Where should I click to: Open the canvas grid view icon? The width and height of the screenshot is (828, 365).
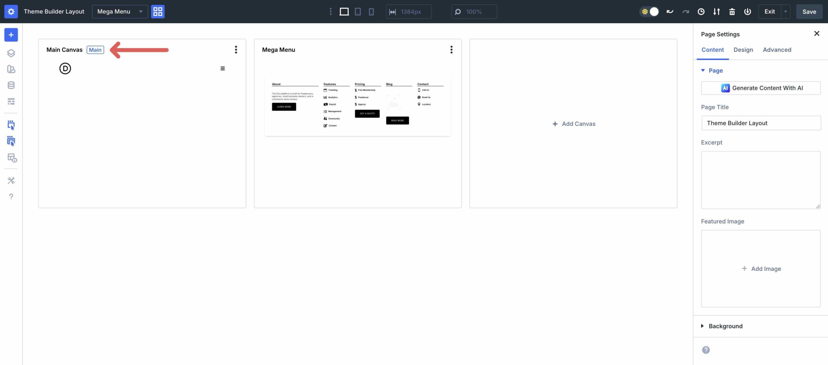158,12
